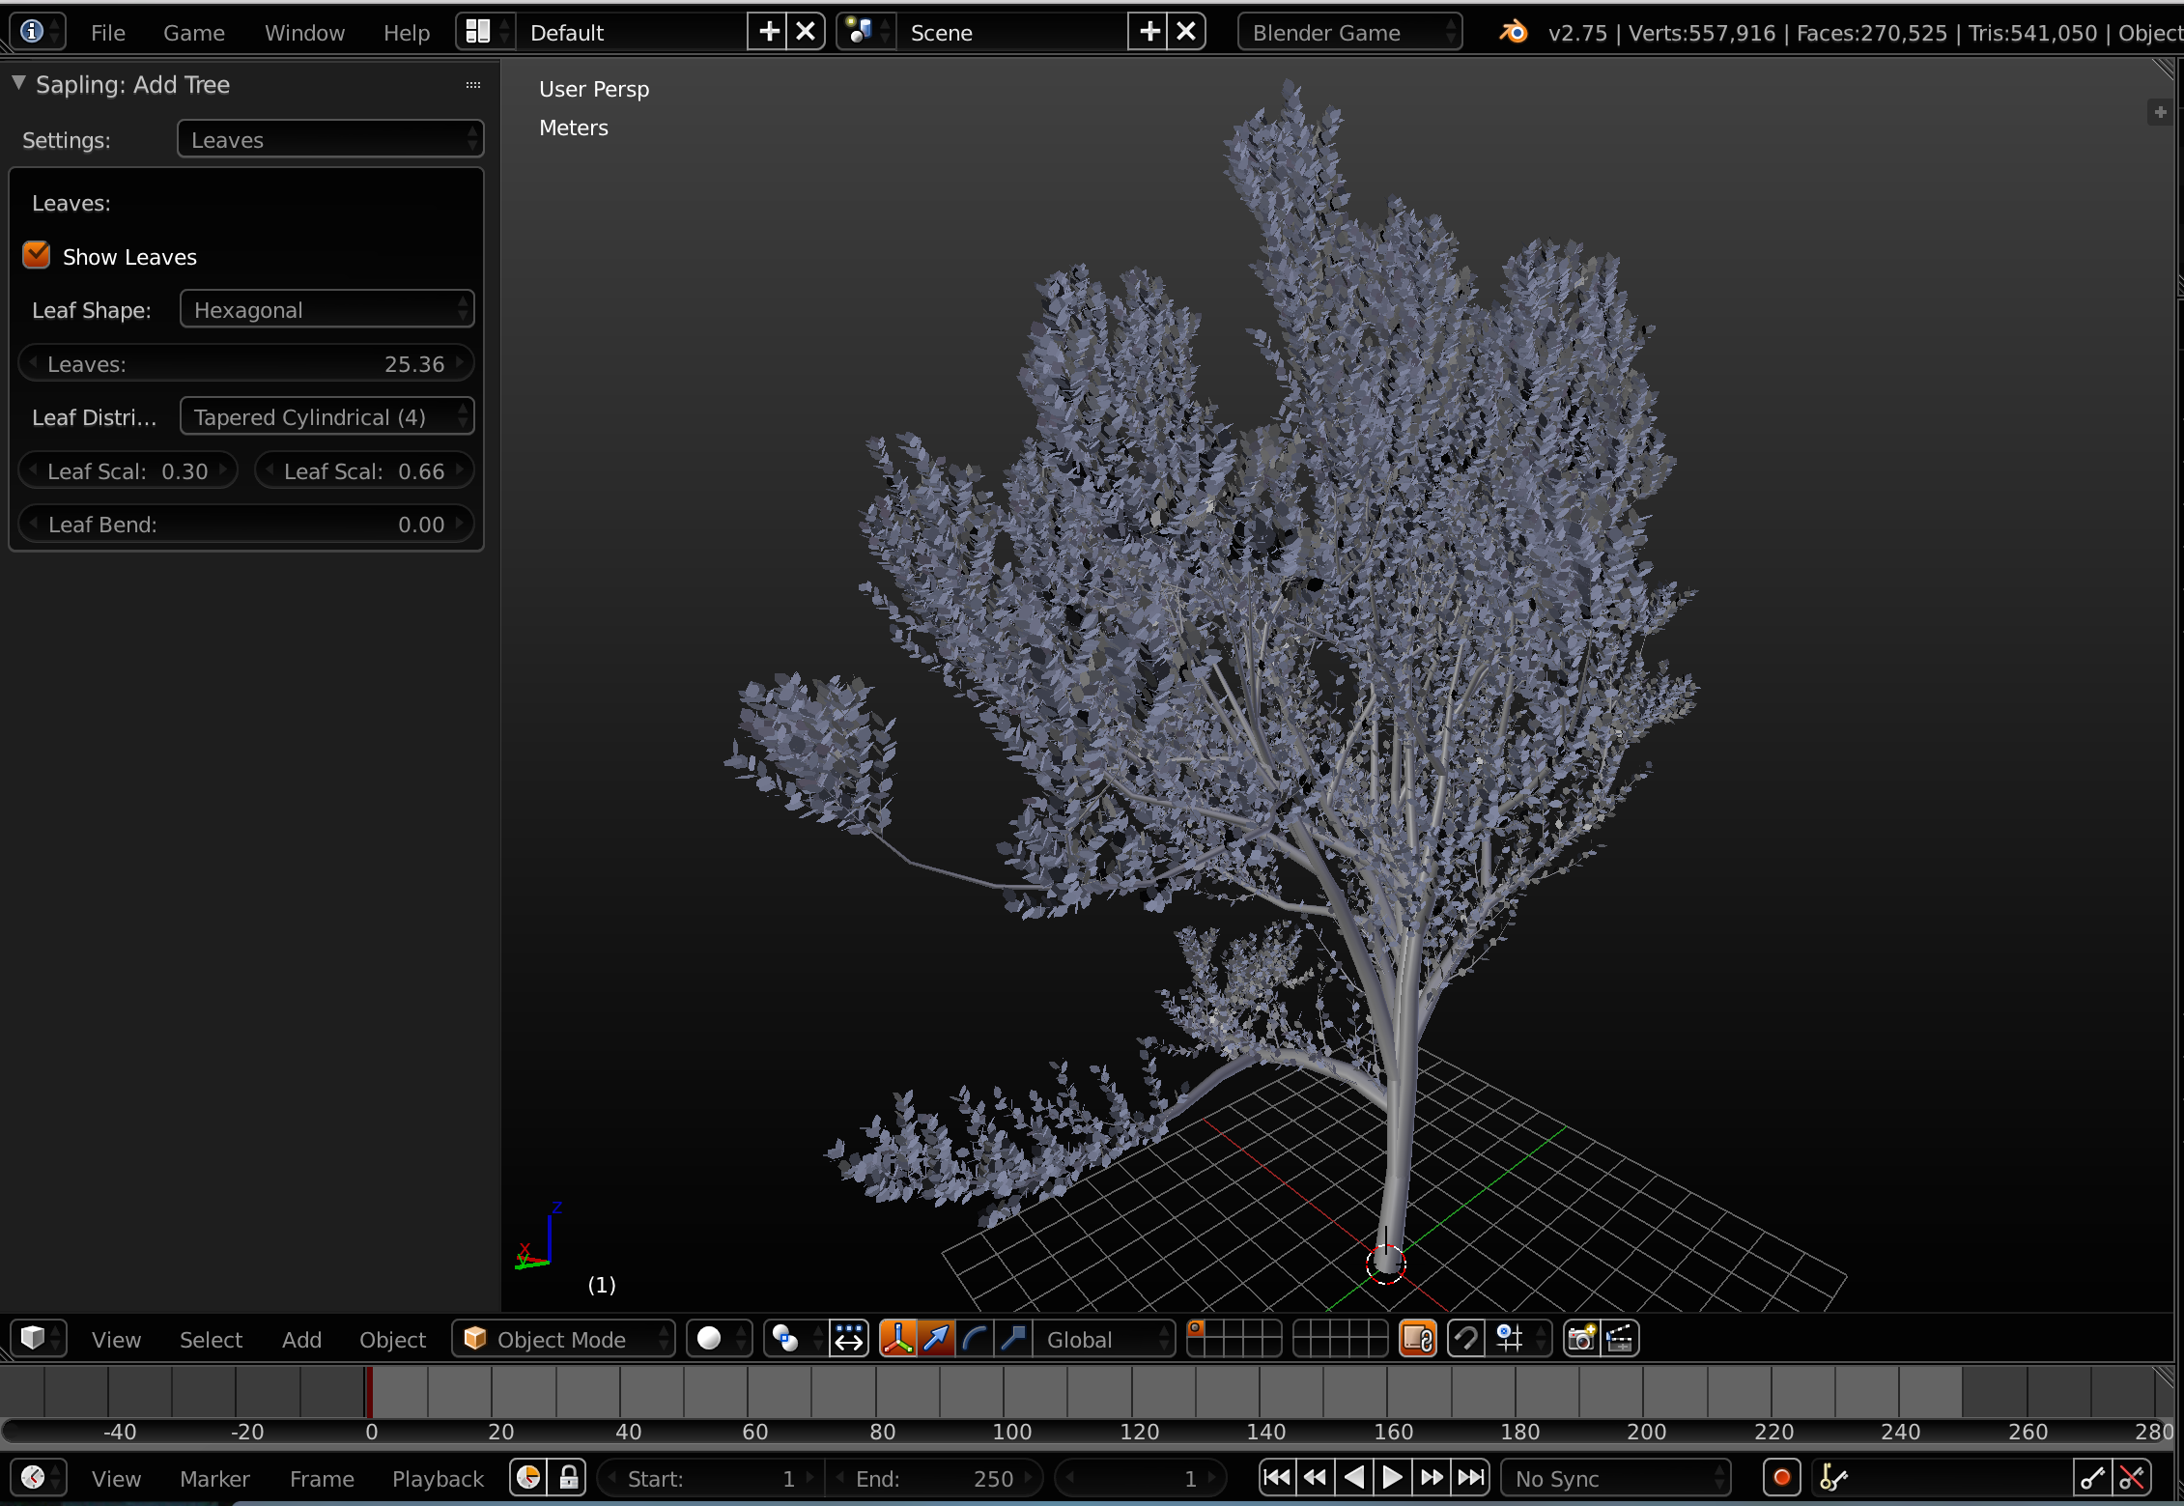
Task: Open the keying set selector icon
Action: [1831, 1477]
